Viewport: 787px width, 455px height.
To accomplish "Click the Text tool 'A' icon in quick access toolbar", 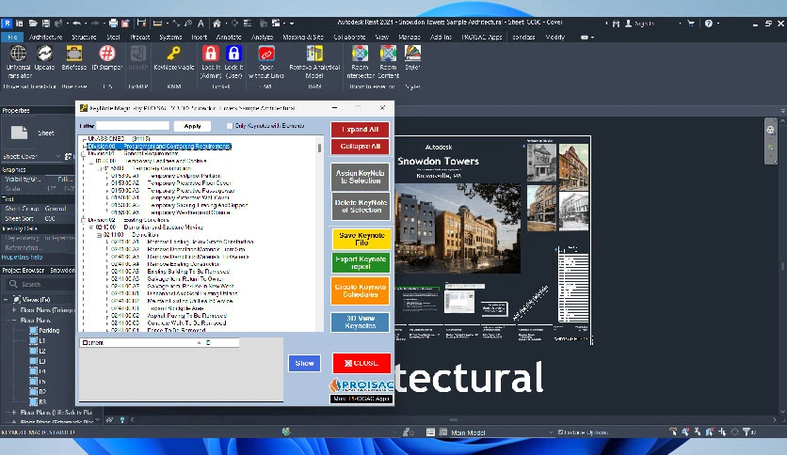I will click(x=201, y=24).
